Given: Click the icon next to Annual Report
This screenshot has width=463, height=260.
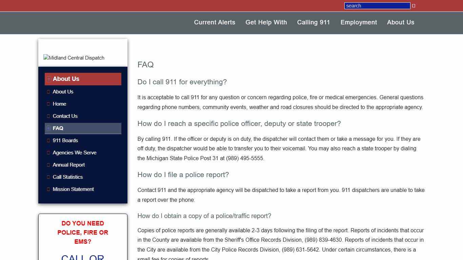Looking at the screenshot, I should [48, 165].
